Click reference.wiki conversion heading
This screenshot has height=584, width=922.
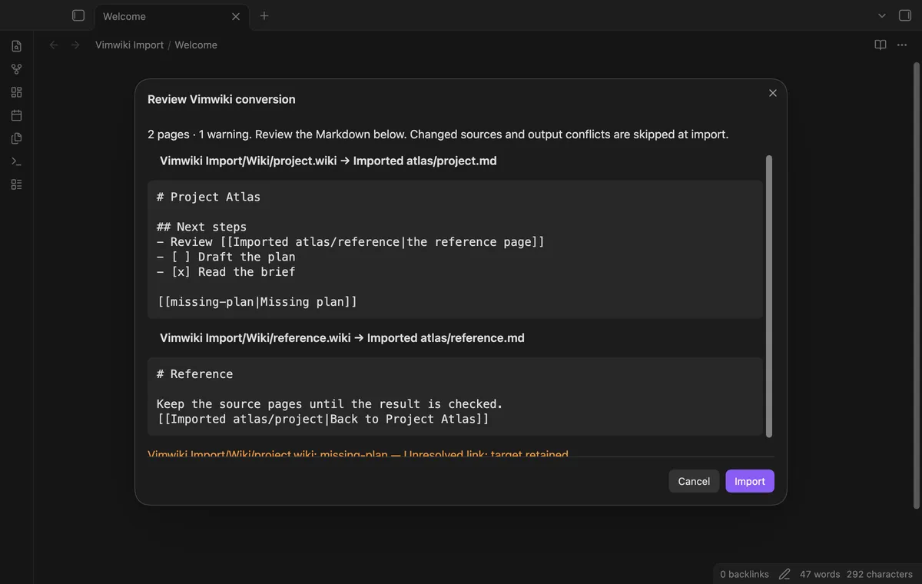pyautogui.click(x=342, y=338)
